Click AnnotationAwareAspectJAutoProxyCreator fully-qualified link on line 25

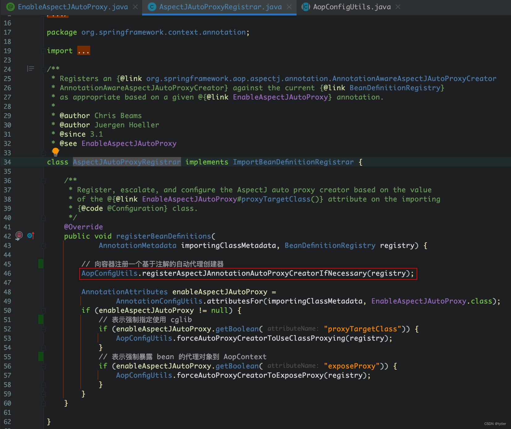pyautogui.click(x=321, y=79)
